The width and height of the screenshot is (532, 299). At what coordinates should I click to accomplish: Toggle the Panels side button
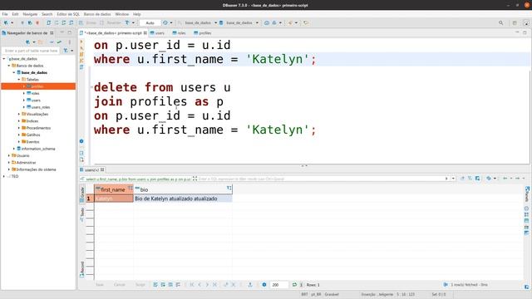tap(526, 194)
